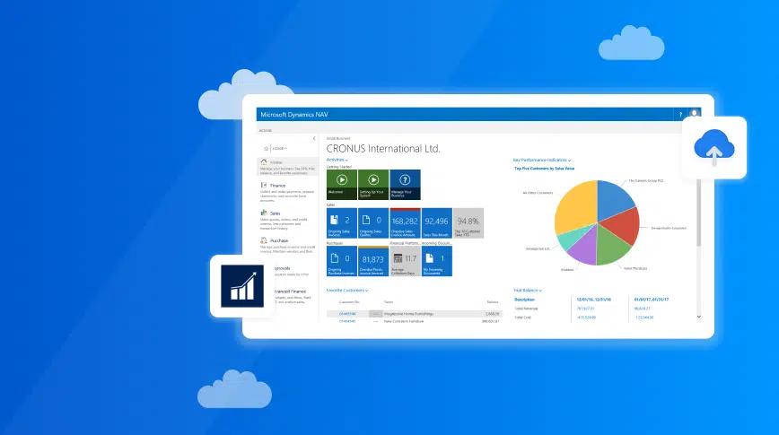
Task: Open the My Incoming Documents tile
Action: (437, 261)
